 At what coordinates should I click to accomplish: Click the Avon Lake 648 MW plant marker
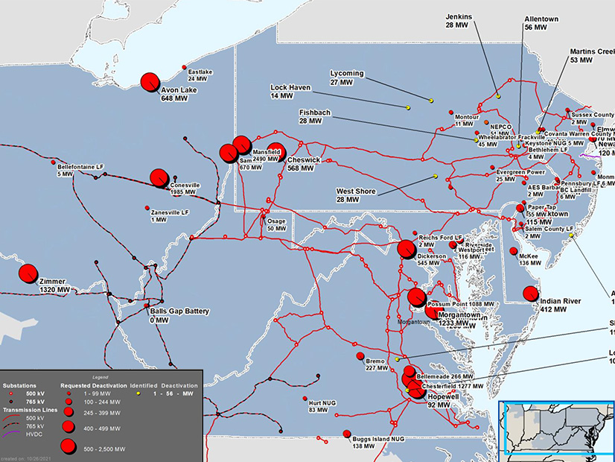click(x=150, y=81)
